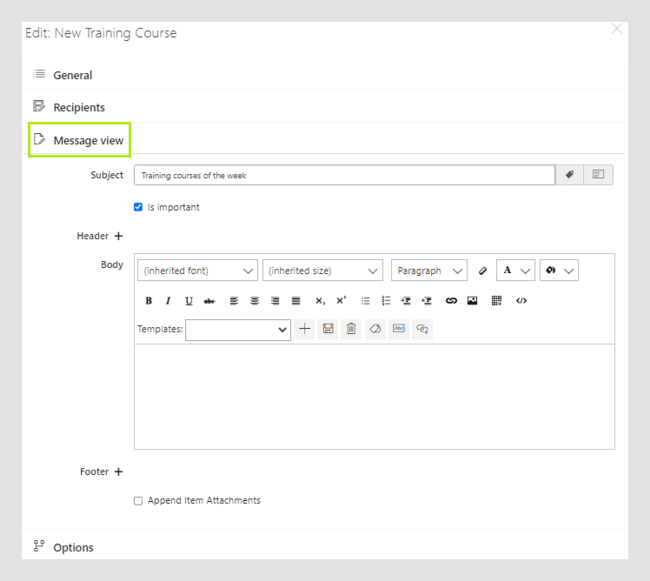Insert unordered bullet list
Image resolution: width=650 pixels, height=581 pixels.
365,301
